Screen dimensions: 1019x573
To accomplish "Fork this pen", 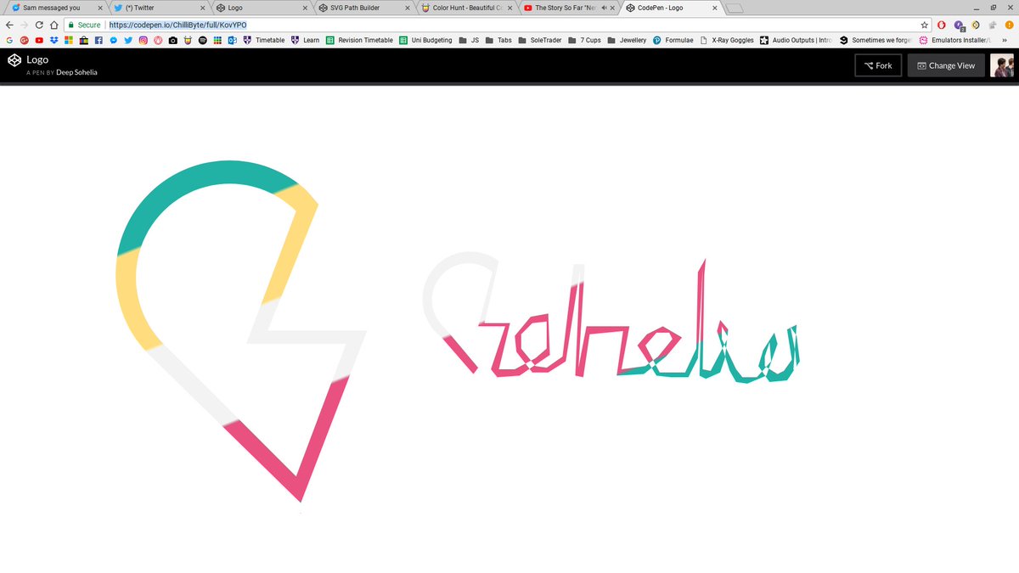I will (x=878, y=65).
